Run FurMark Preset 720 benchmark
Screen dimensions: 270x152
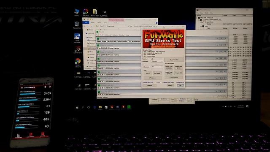pos(178,73)
